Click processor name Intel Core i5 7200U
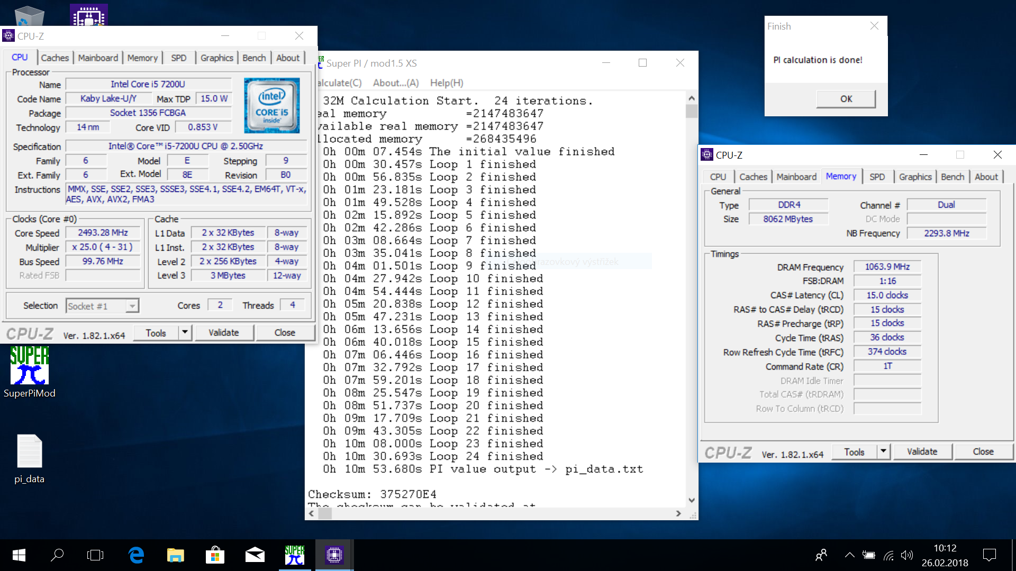Image resolution: width=1016 pixels, height=571 pixels. pyautogui.click(x=148, y=84)
